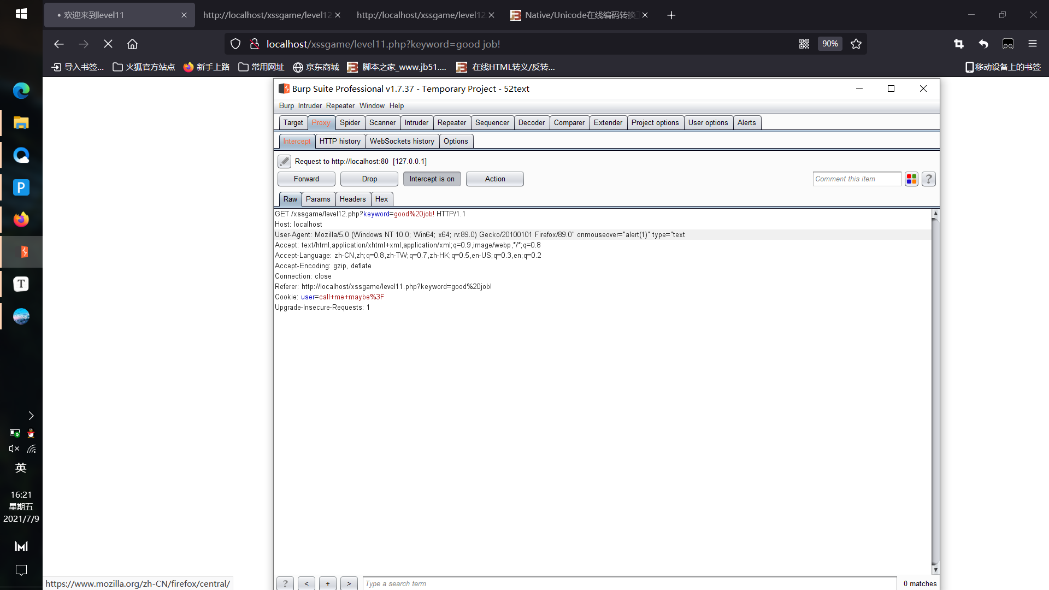Click the search help question mark button
Viewport: 1049px width, 590px height.
(285, 583)
